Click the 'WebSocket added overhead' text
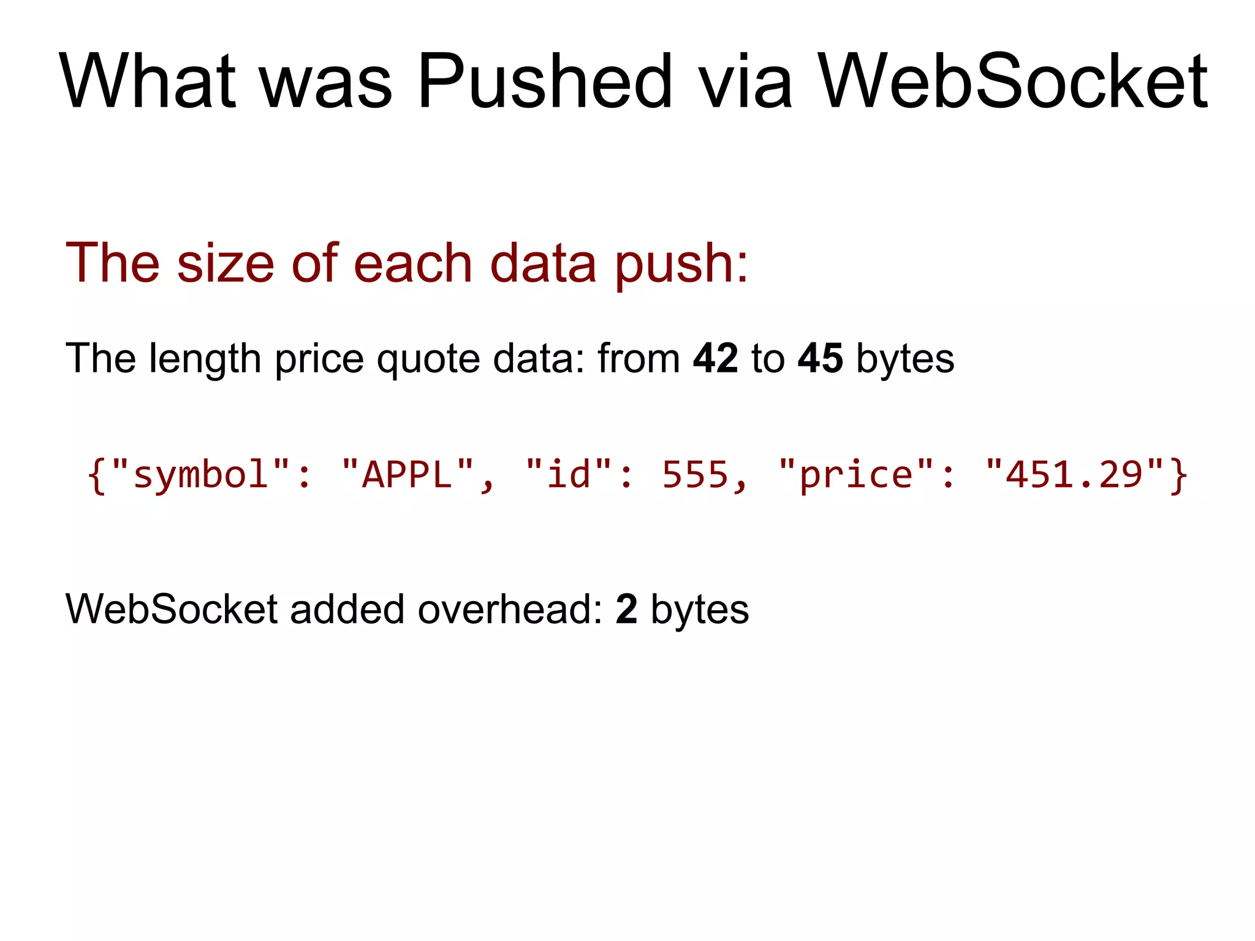This screenshot has height=941, width=1255. click(334, 610)
